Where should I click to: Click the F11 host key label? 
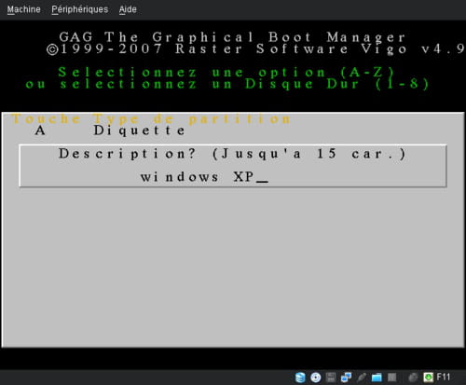(444, 377)
